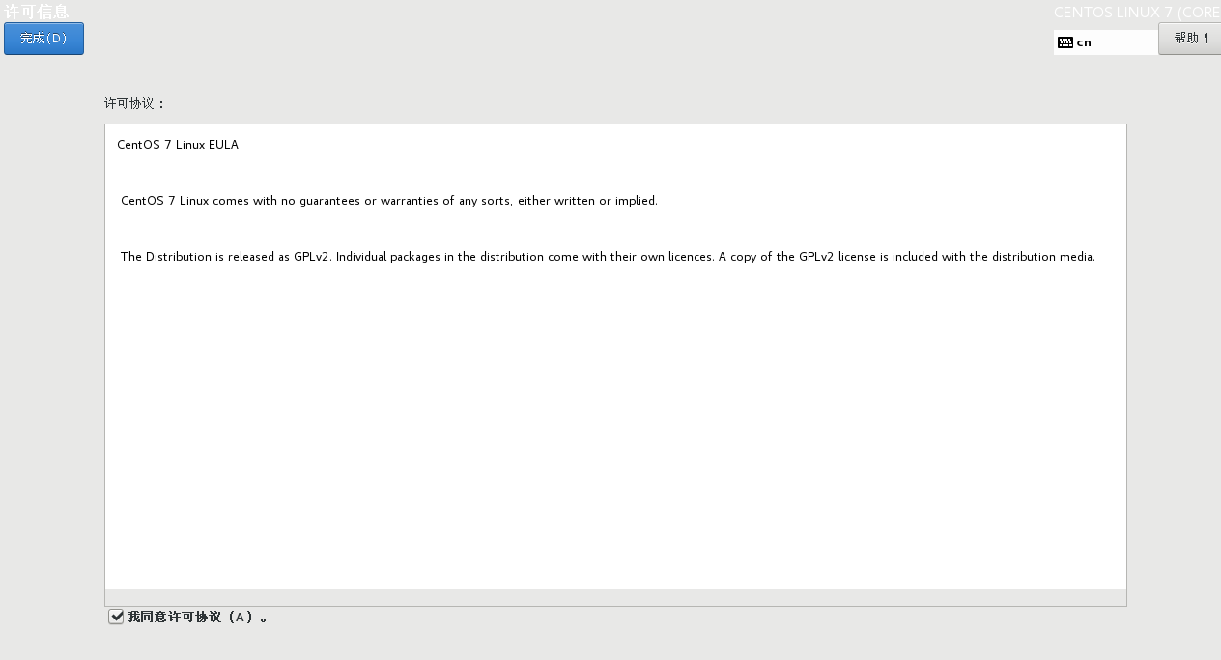The height and width of the screenshot is (660, 1221).
Task: Click the CENTOS LINUX 7 (CORE) header text
Action: point(1137,13)
